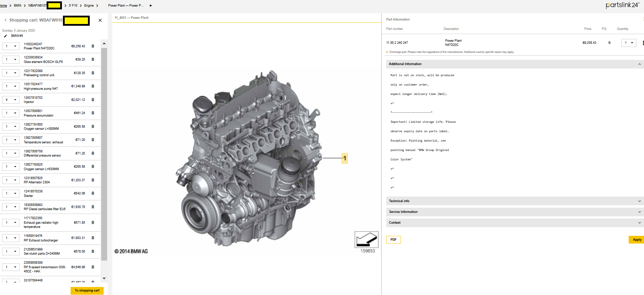
Task: Delete Power Plant N47D20C from cart
Action: pos(93,46)
